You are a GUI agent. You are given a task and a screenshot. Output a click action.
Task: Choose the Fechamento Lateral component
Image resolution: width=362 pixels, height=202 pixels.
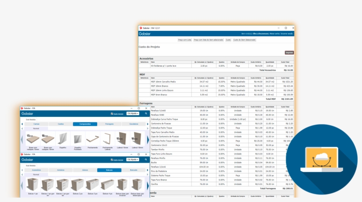point(107,139)
